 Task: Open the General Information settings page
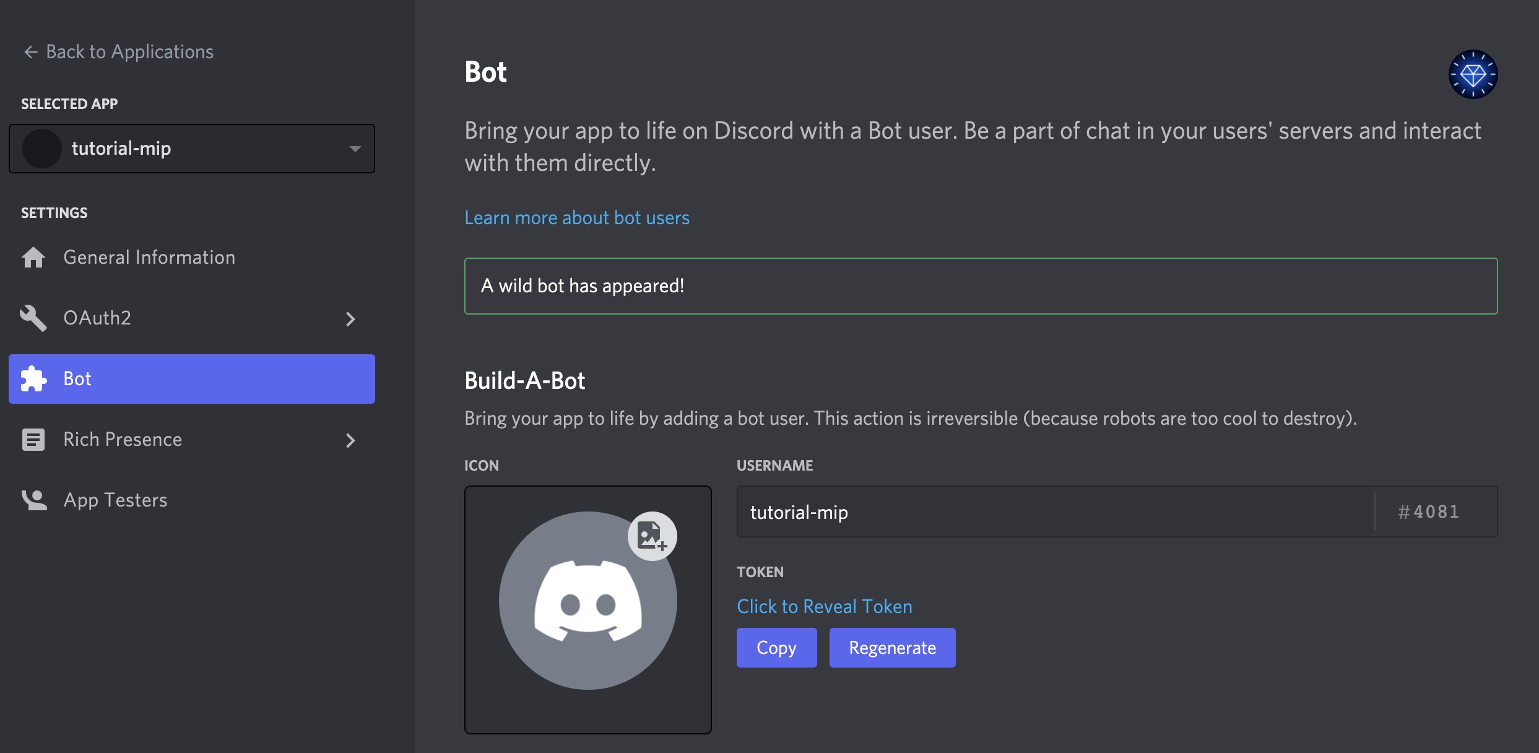149,258
